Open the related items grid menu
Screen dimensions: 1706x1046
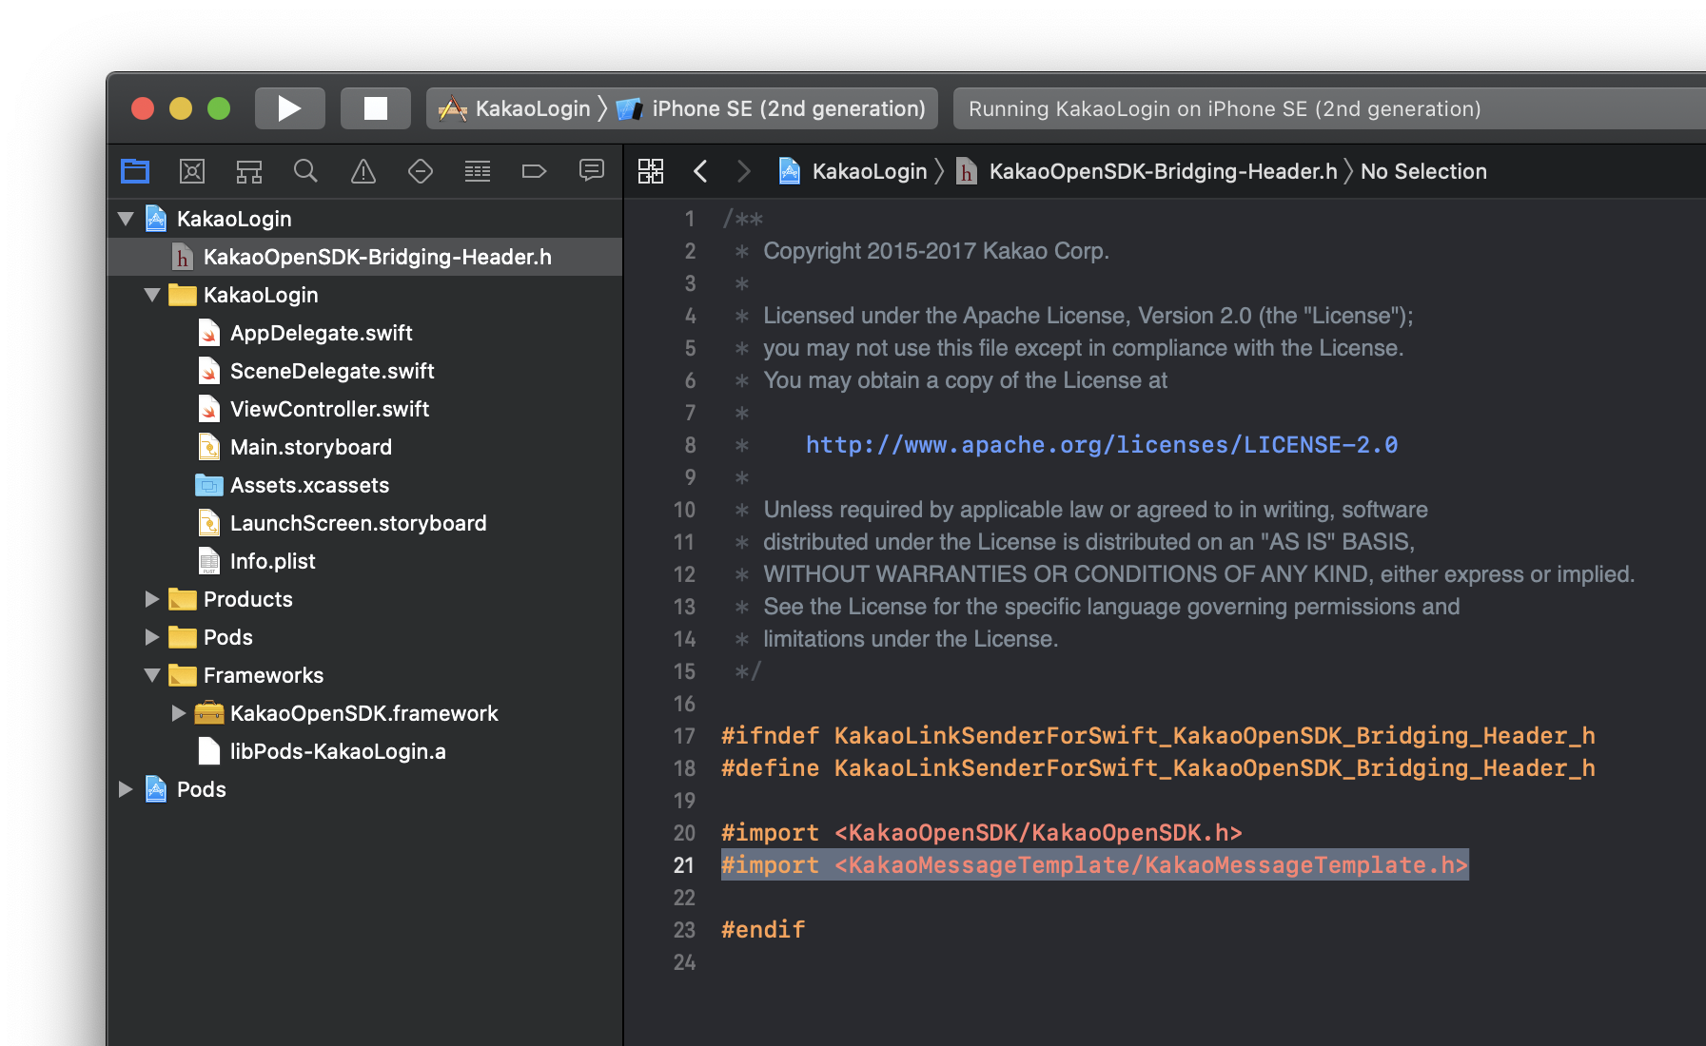pyautogui.click(x=651, y=171)
